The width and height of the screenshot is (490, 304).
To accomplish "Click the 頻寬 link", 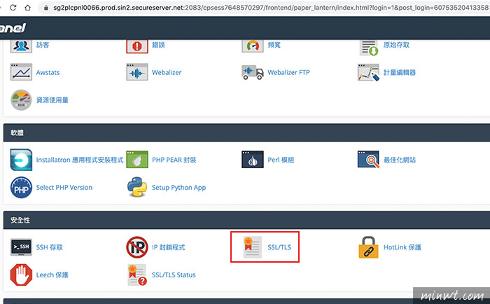I will click(x=274, y=45).
